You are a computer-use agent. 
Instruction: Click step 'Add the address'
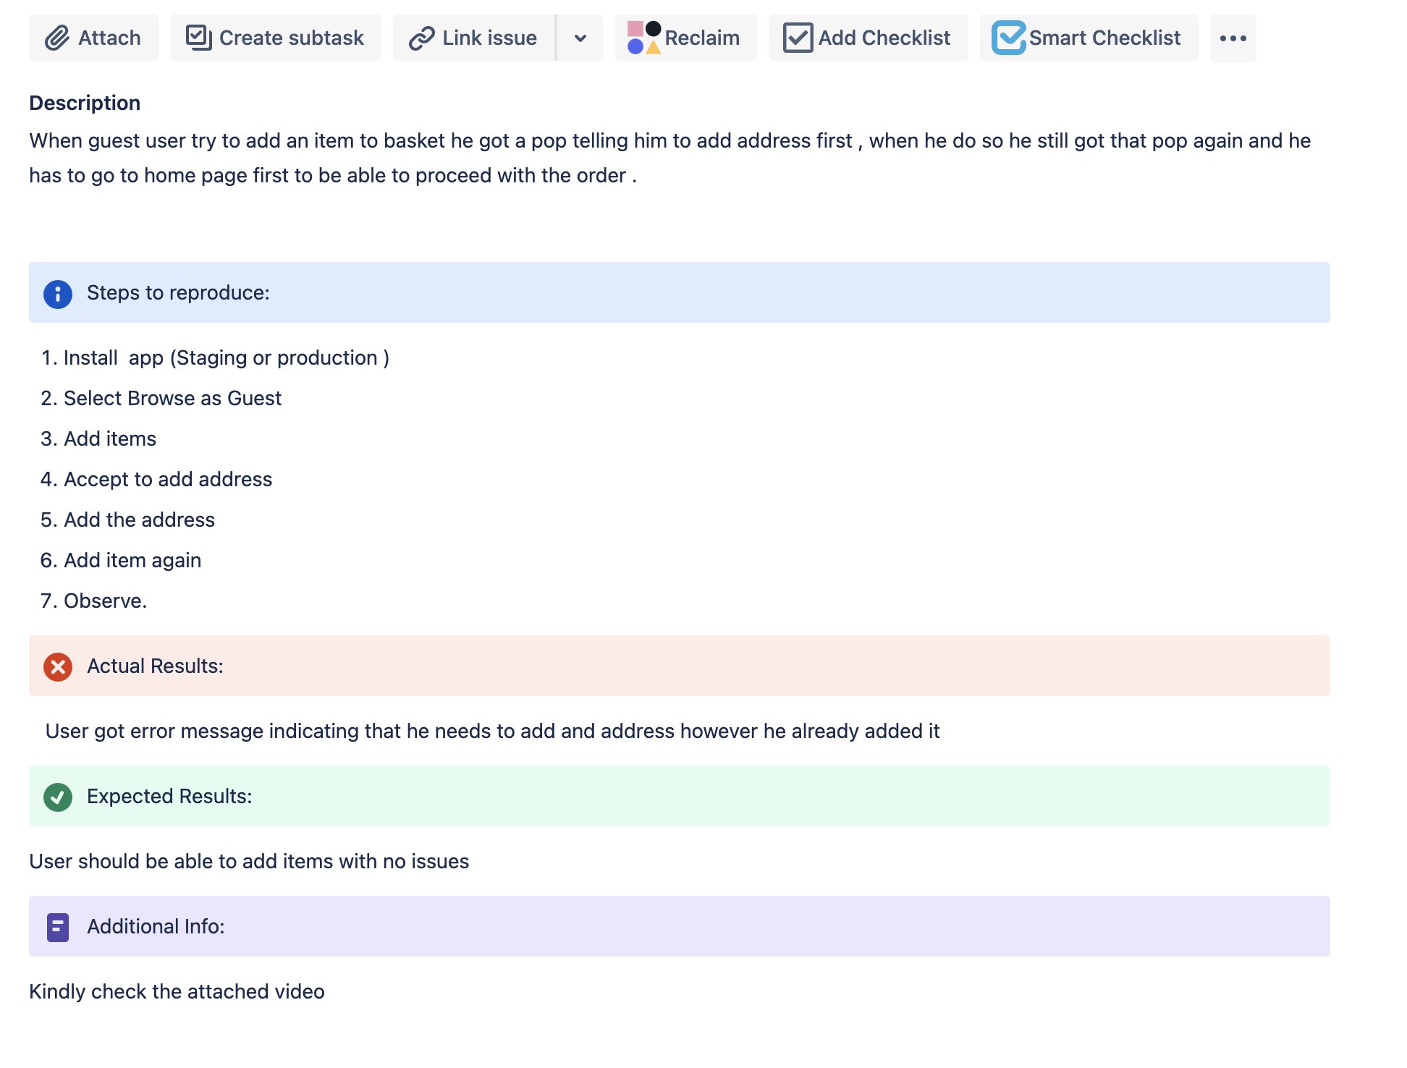tap(139, 520)
